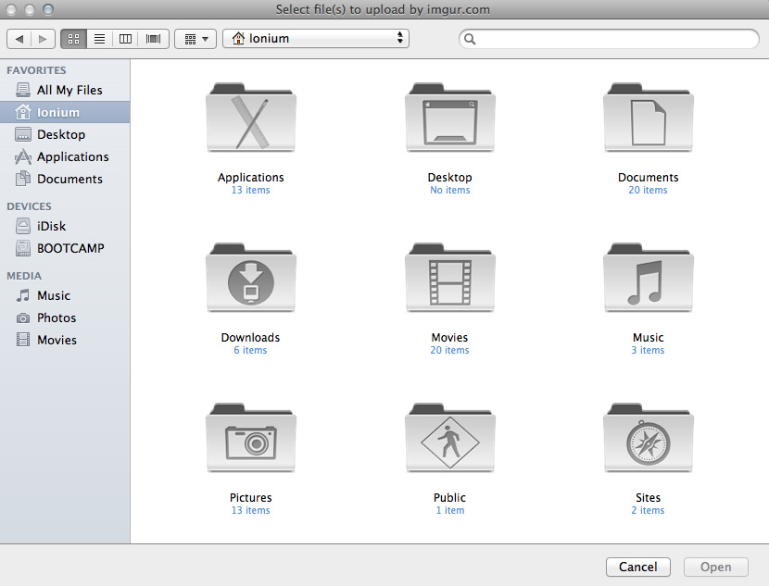Viewport: 769px width, 586px height.
Task: Select Music under Media
Action: pyautogui.click(x=65, y=295)
